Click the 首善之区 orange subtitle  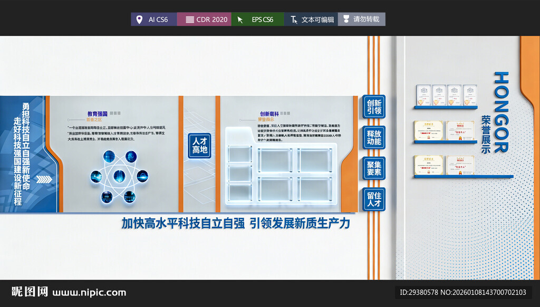click(94, 120)
